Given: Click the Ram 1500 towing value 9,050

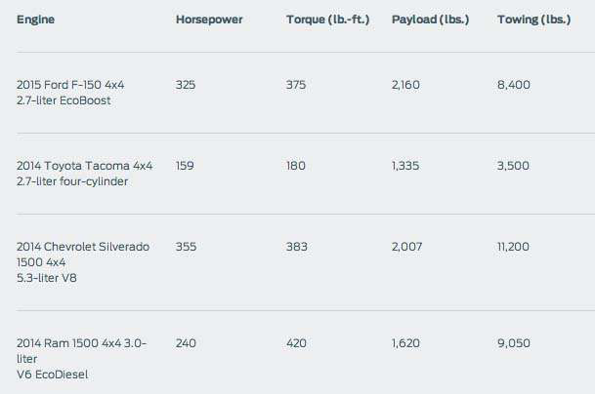Looking at the screenshot, I should [514, 343].
